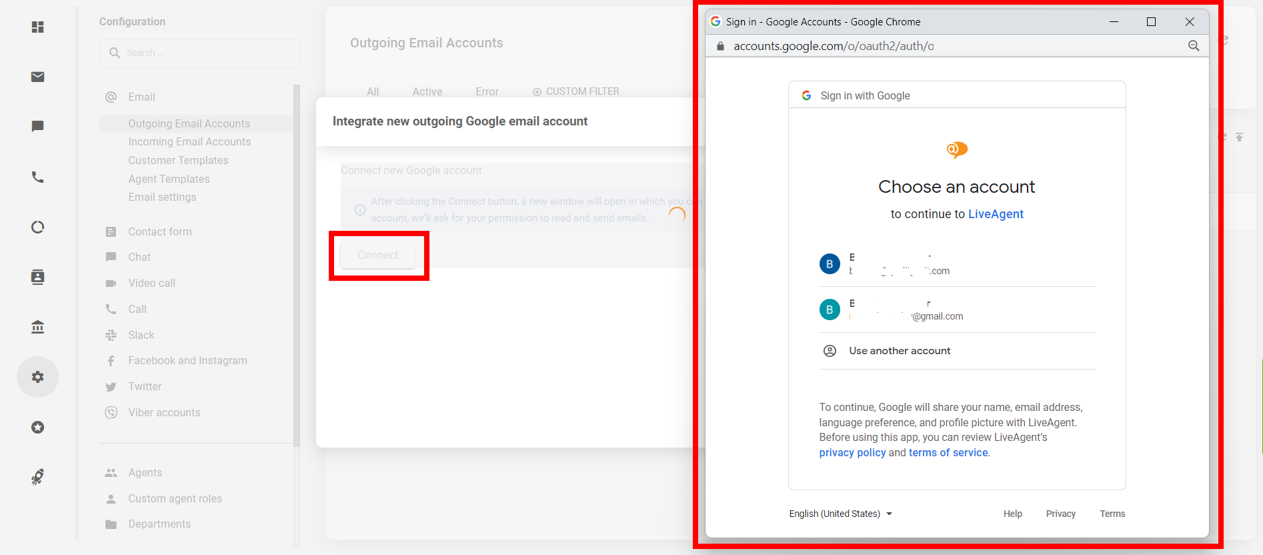
Task: Open the Chat configuration section
Action: click(139, 257)
